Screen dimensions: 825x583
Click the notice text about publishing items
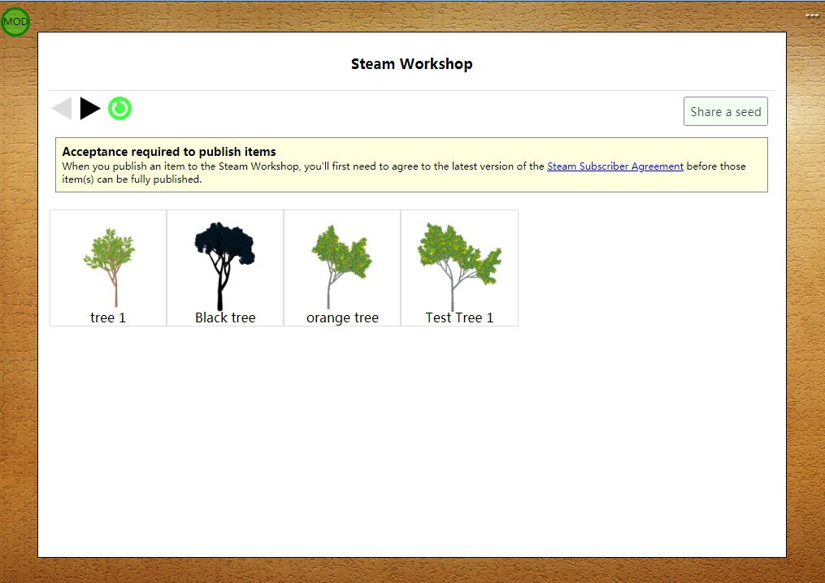point(403,172)
